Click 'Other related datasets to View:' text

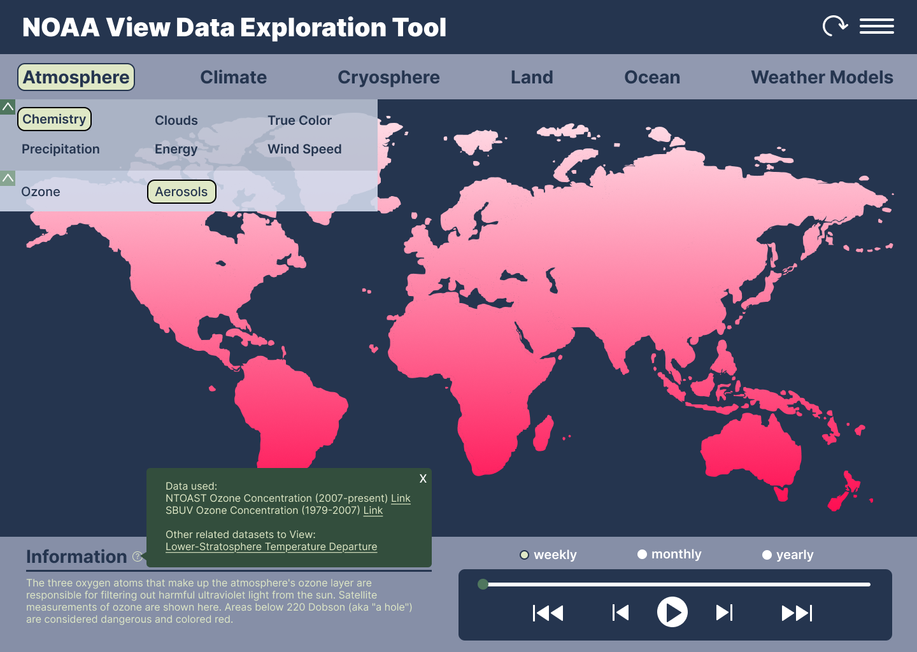point(241,534)
